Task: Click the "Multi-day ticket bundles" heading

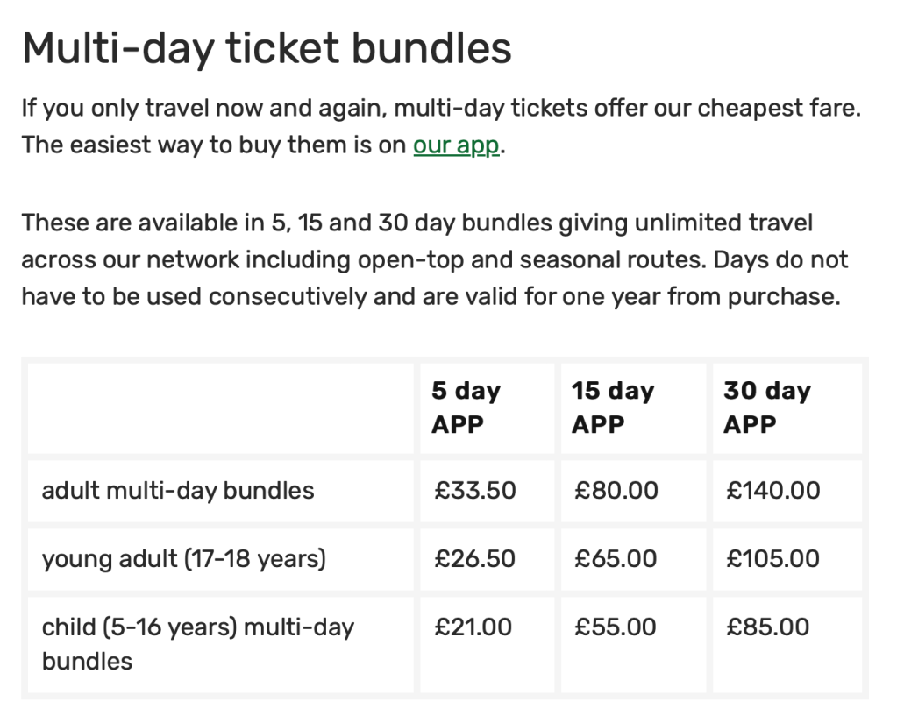Action: click(267, 48)
